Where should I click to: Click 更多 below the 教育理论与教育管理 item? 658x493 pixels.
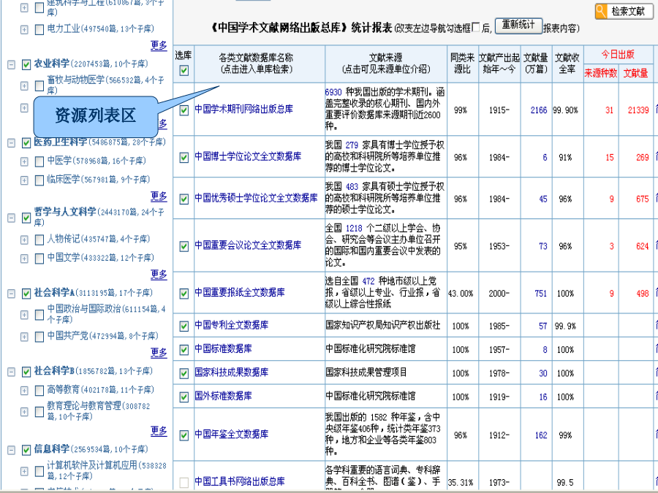click(x=159, y=431)
